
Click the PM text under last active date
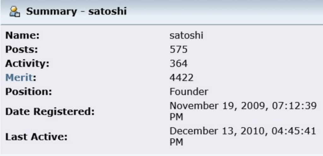point(176,143)
